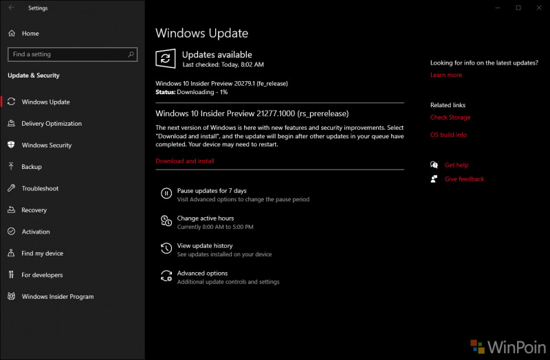Click the large Updates available refresh icon
Image resolution: width=550 pixels, height=360 pixels.
point(166,58)
